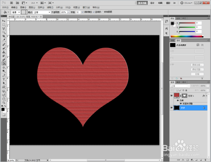
Task: Toggle visibility of the 背景 layer
Action: click(x=171, y=108)
